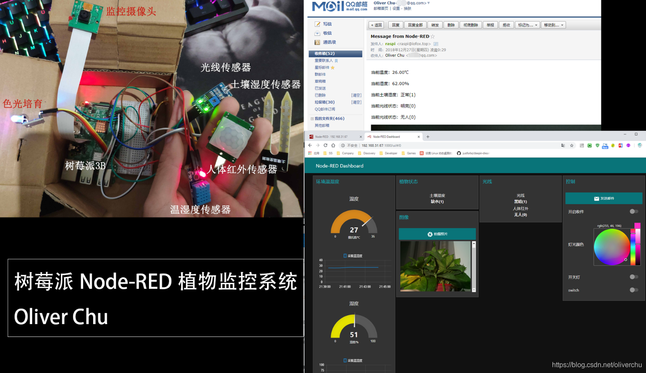Click the plant photo thumbnail in 图像 panel
The image size is (646, 373).
tap(435, 266)
